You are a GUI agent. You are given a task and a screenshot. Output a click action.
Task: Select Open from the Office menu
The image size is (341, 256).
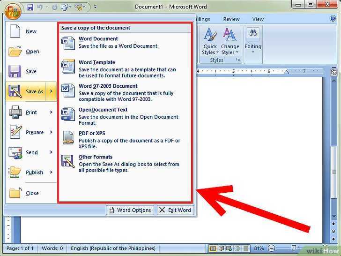click(31, 52)
